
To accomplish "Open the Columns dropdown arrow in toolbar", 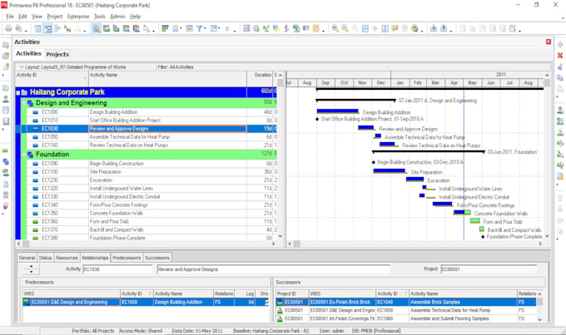I will (x=181, y=28).
